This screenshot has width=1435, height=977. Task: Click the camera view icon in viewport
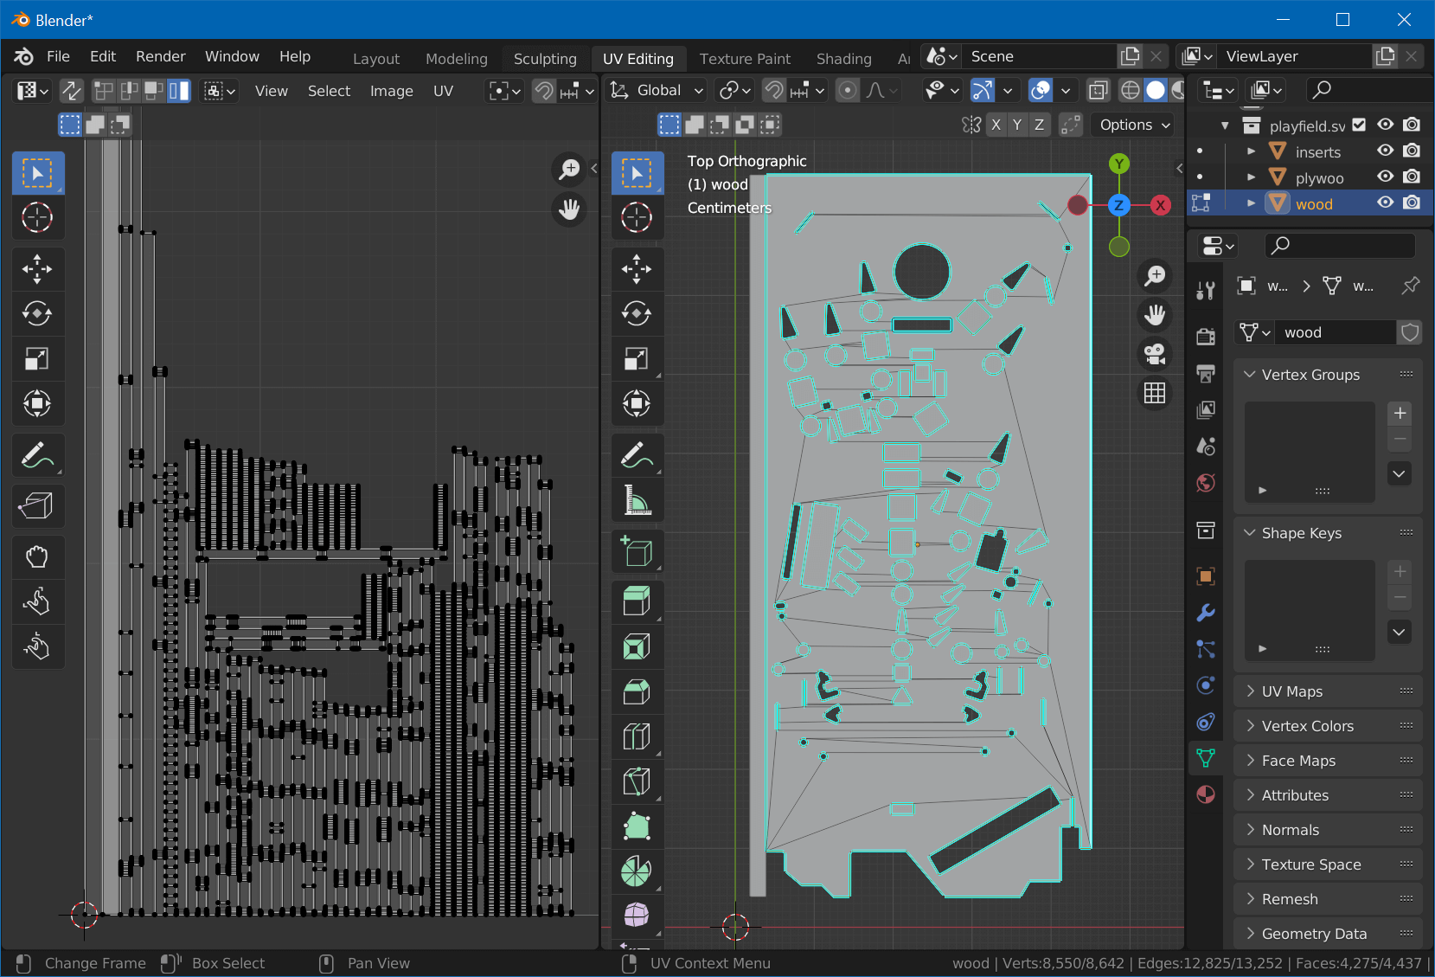[x=1155, y=353]
